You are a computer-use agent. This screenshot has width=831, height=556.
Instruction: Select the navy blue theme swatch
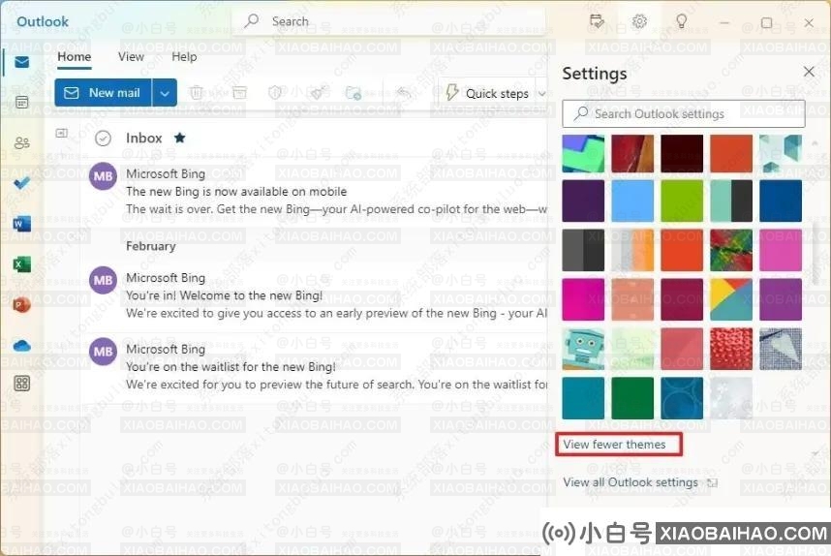pos(780,201)
